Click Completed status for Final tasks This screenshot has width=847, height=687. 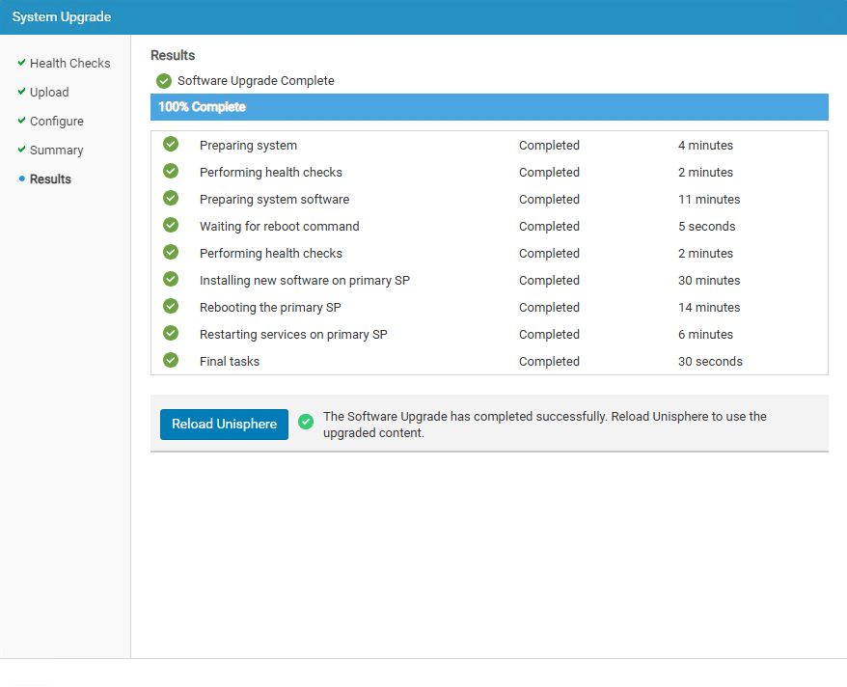click(x=549, y=361)
